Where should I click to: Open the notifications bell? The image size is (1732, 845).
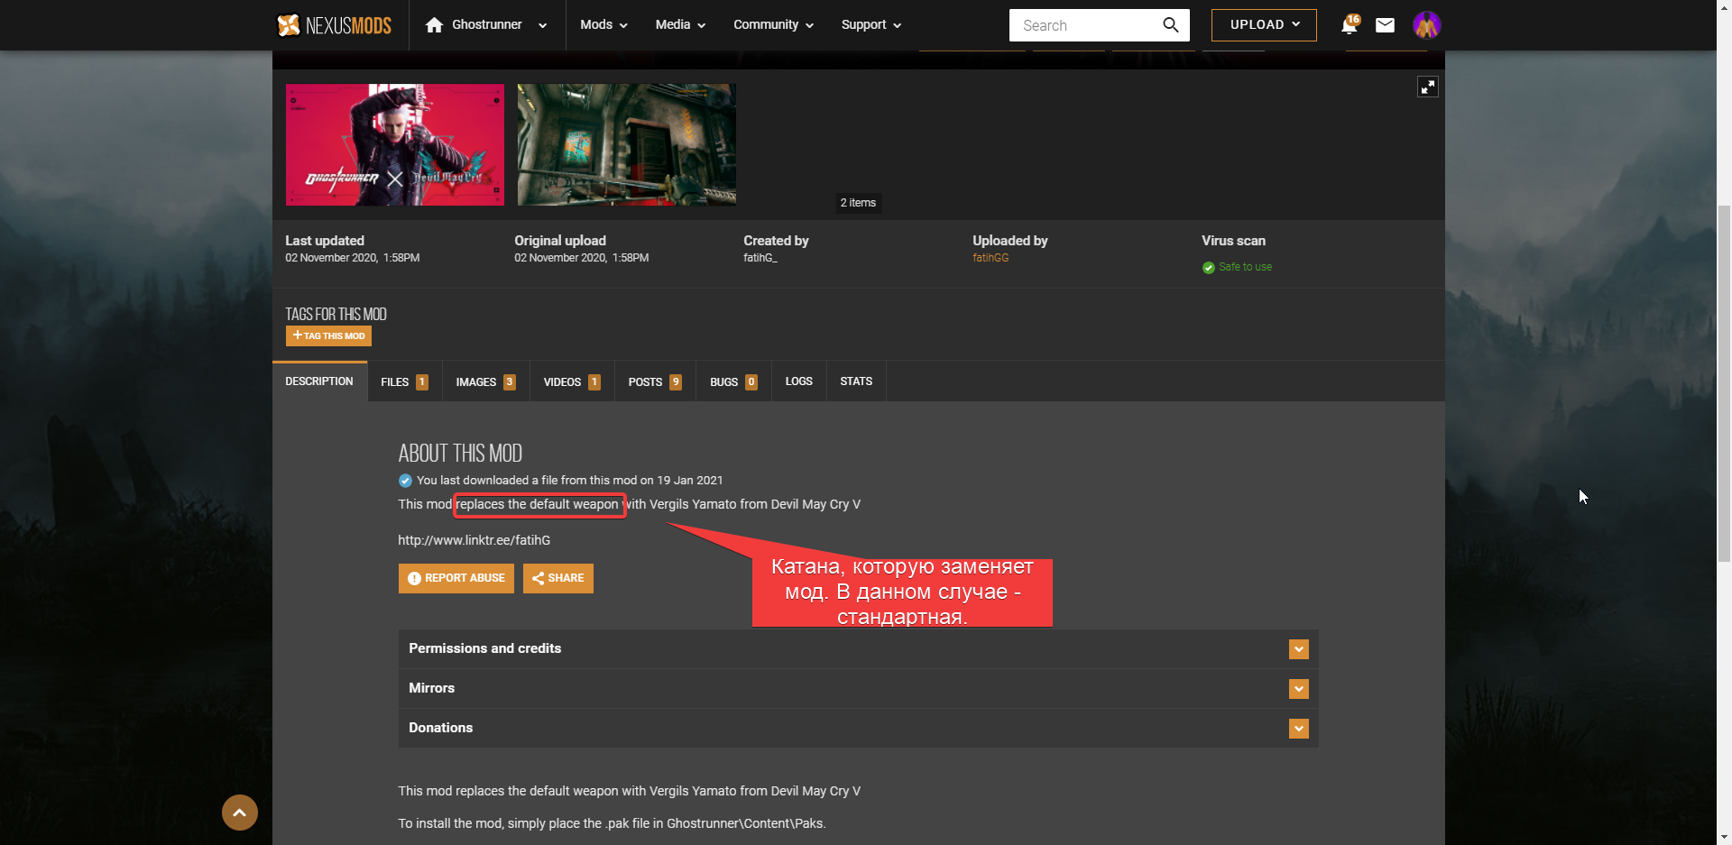[1350, 24]
